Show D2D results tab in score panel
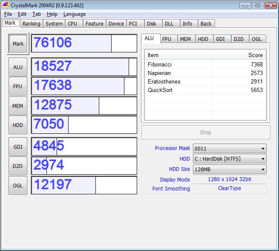279x251 pixels. [x=240, y=39]
